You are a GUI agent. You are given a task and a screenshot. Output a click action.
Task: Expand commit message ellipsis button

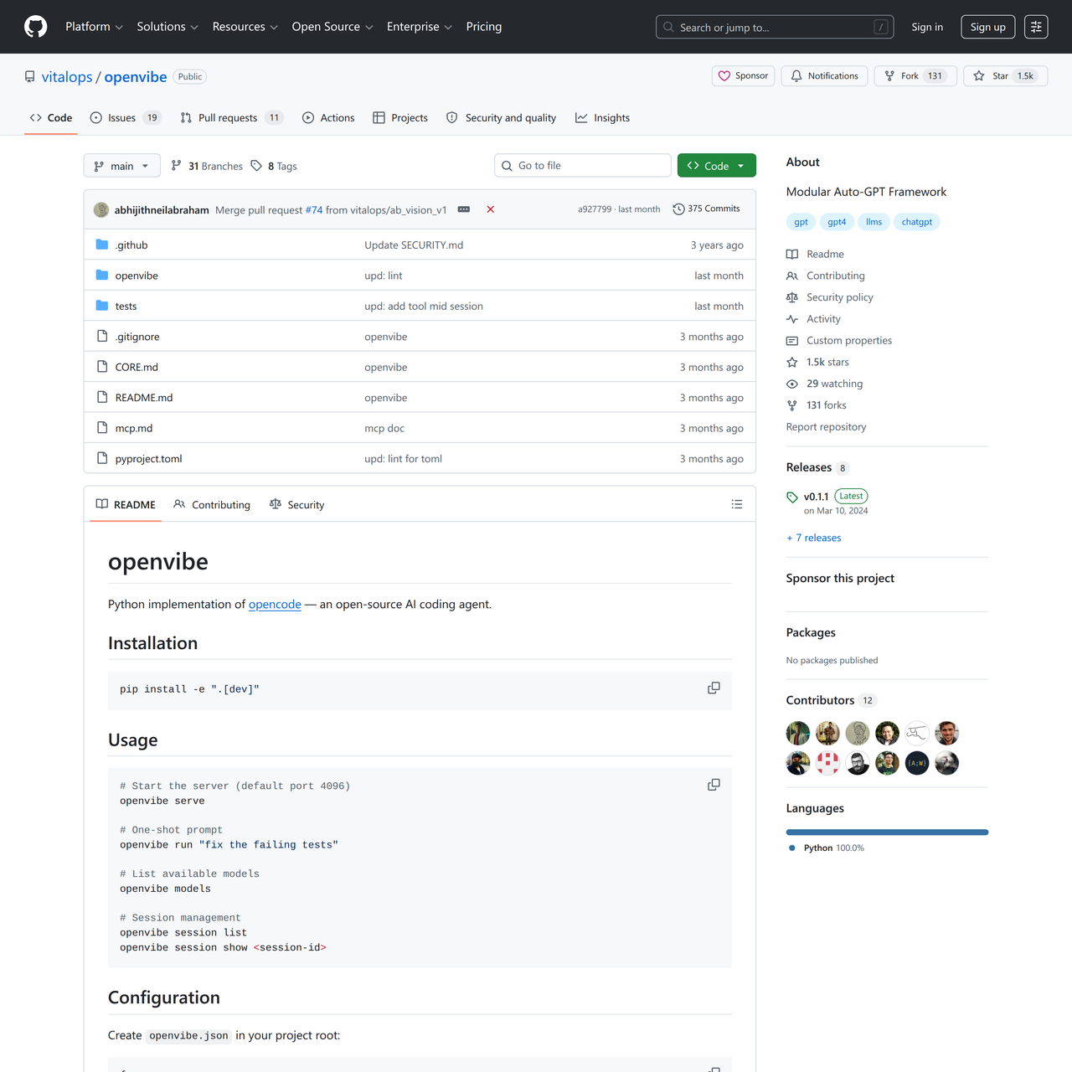point(464,209)
